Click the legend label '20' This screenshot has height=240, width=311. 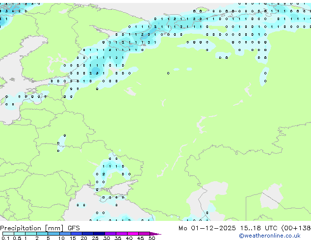[x=84, y=238]
